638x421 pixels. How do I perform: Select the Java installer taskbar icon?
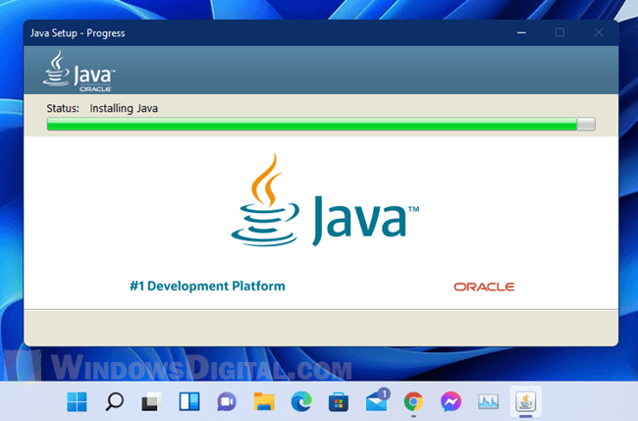[x=526, y=402]
